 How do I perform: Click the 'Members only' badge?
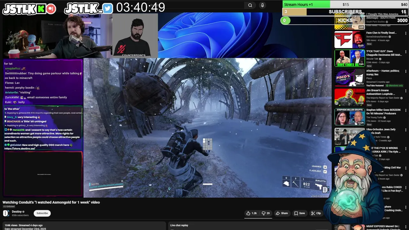coord(395,86)
